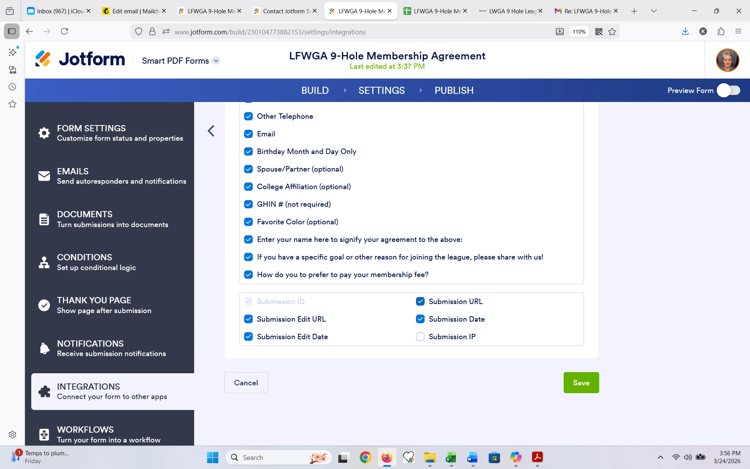Launch Excel from the taskbar

(451, 457)
